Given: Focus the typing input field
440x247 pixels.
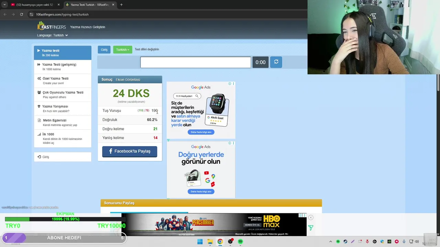Looking at the screenshot, I should coord(196,62).
